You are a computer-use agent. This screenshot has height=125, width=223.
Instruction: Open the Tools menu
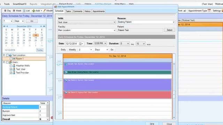(x=7, y=4)
